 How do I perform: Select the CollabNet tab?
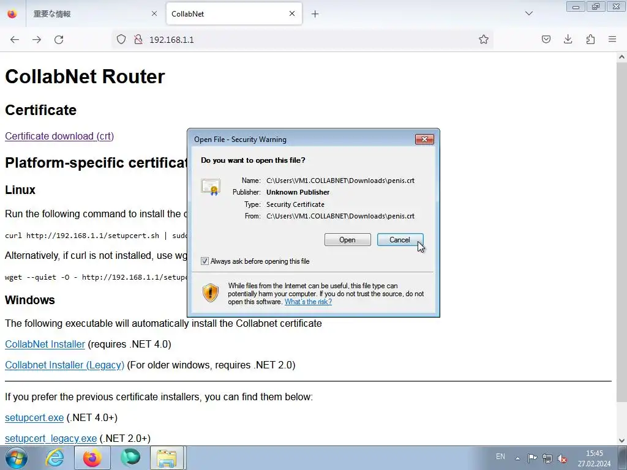coord(234,14)
